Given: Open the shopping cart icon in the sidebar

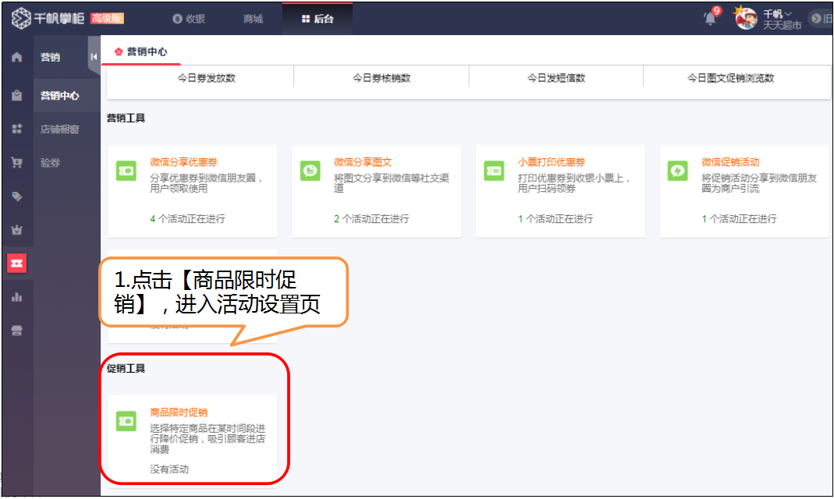Looking at the screenshot, I should (x=17, y=162).
